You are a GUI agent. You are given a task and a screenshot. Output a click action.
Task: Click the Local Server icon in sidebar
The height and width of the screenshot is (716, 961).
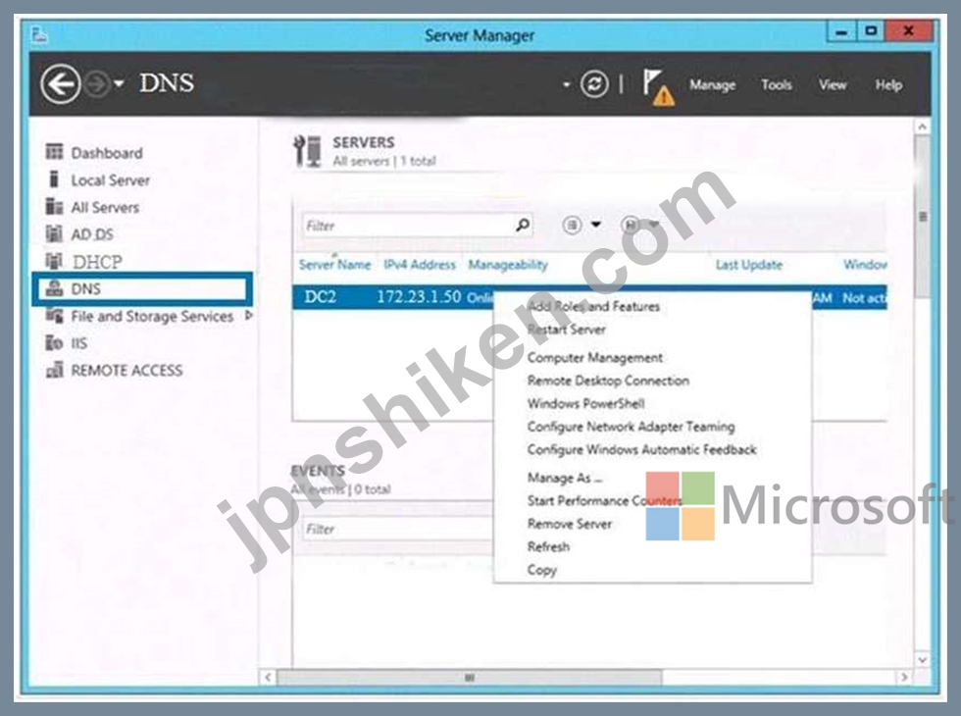point(54,179)
